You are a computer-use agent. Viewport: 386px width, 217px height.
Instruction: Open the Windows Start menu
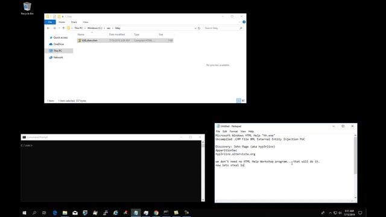(x=24, y=213)
